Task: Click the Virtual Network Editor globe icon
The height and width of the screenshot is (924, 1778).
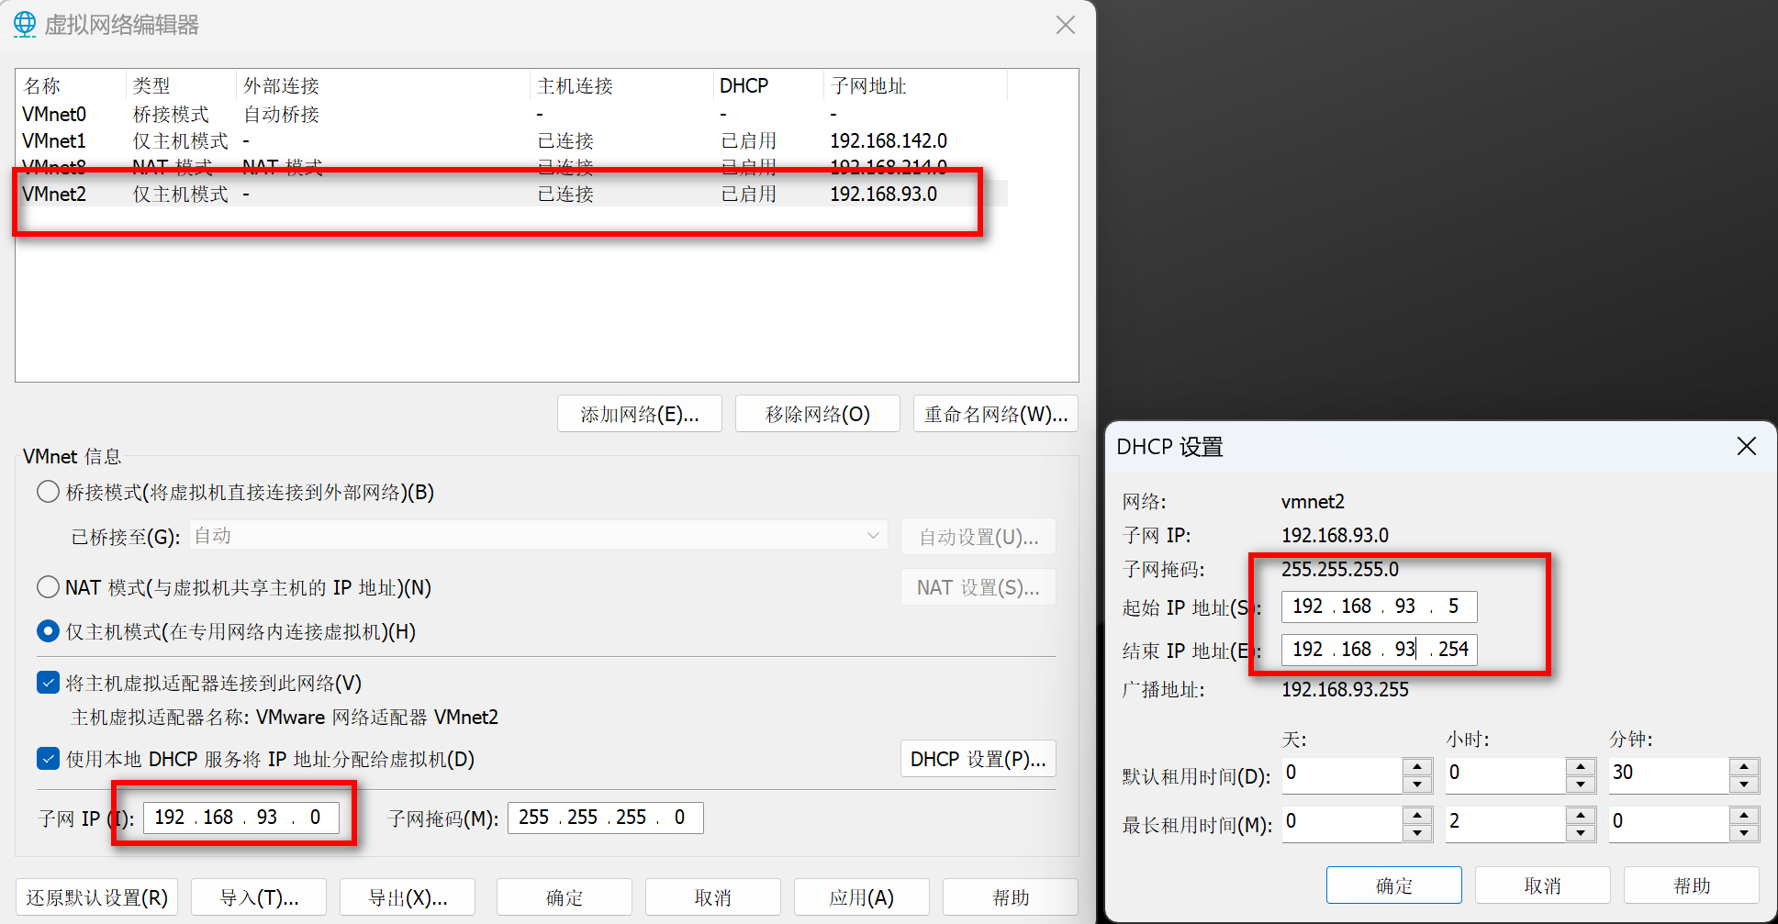Action: pyautogui.click(x=25, y=24)
